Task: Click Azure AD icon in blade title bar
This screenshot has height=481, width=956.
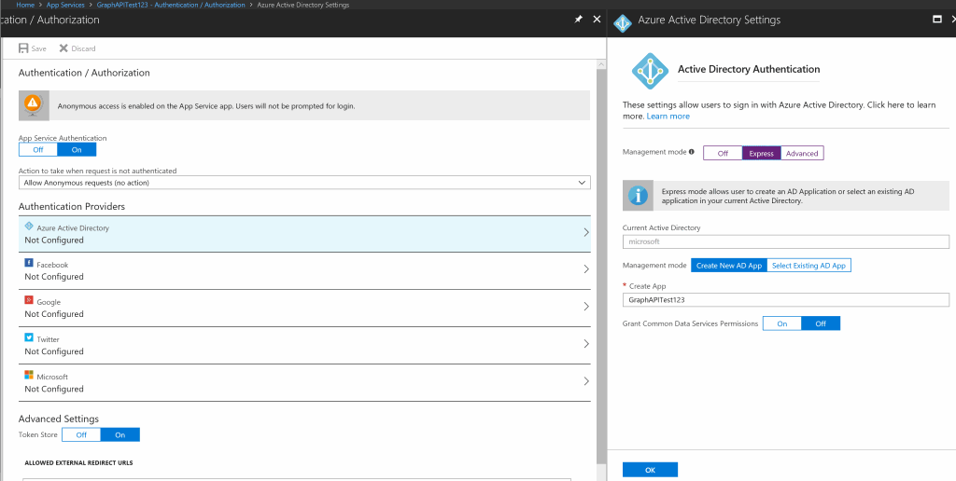Action: tap(623, 23)
